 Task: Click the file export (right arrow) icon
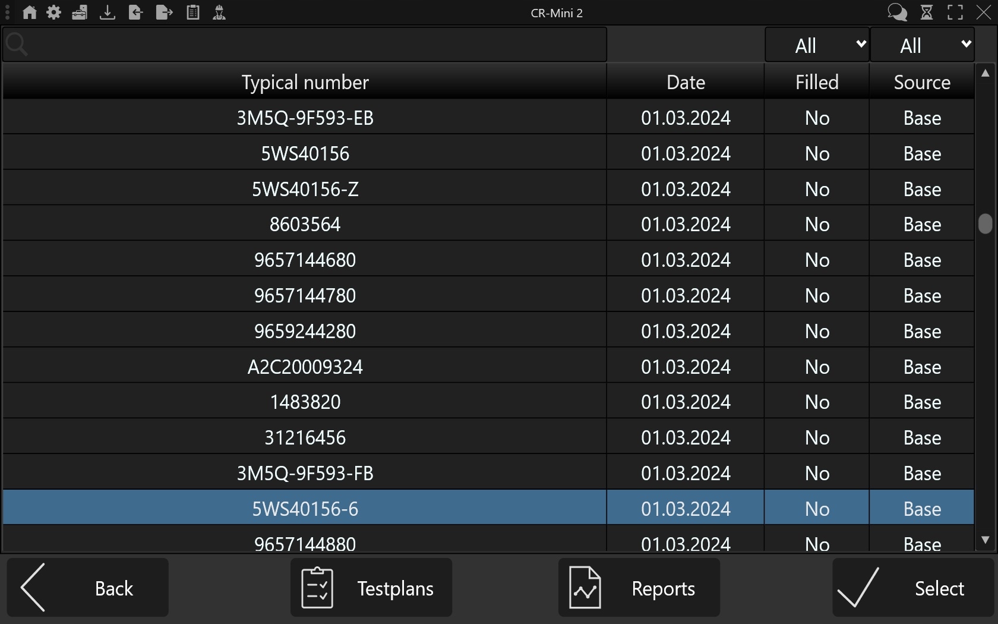[164, 12]
